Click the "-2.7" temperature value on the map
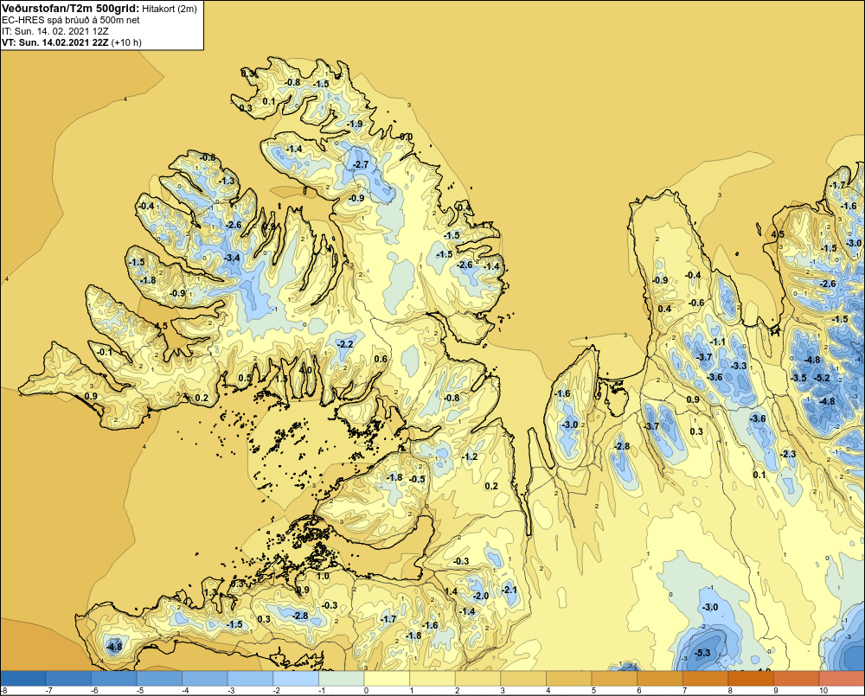The image size is (865, 696). click(360, 164)
